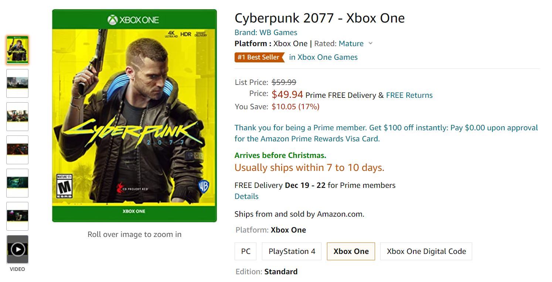Play the product video thumbnail
The width and height of the screenshot is (552, 282).
(x=17, y=250)
